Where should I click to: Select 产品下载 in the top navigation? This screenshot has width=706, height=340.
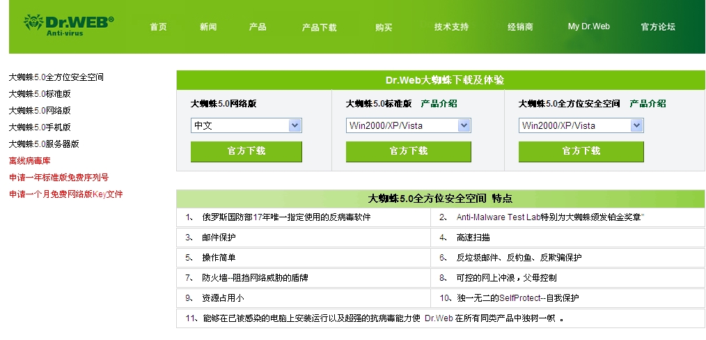(x=319, y=27)
